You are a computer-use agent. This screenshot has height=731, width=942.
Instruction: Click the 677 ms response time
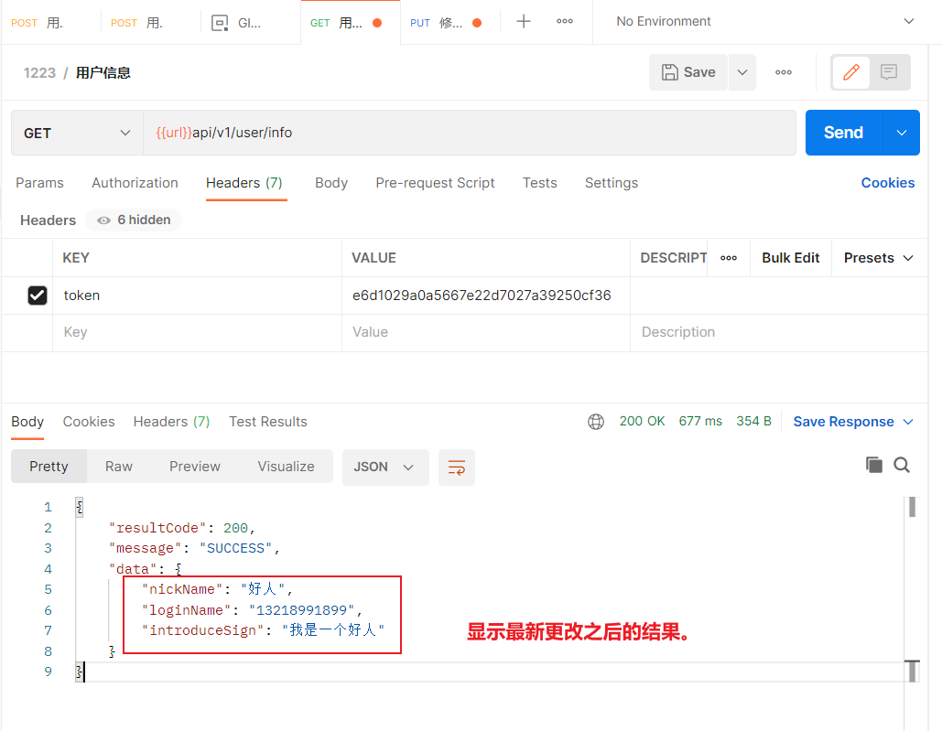(x=700, y=422)
